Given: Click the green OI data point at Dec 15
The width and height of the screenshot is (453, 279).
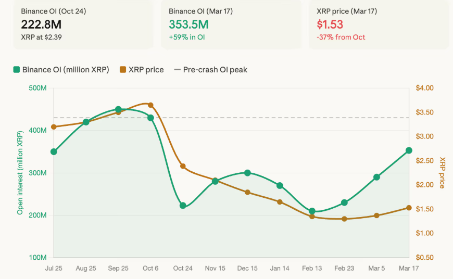Looking at the screenshot, I should click(x=247, y=173).
